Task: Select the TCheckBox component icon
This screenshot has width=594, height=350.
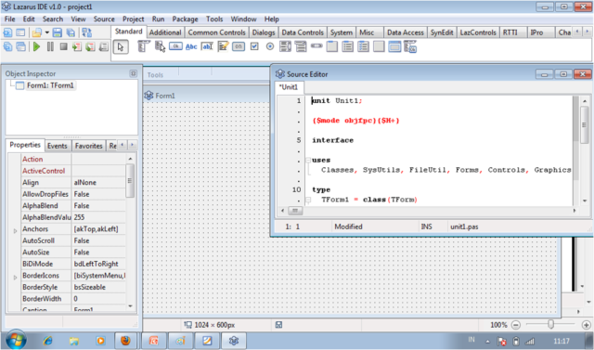Action: (x=254, y=46)
